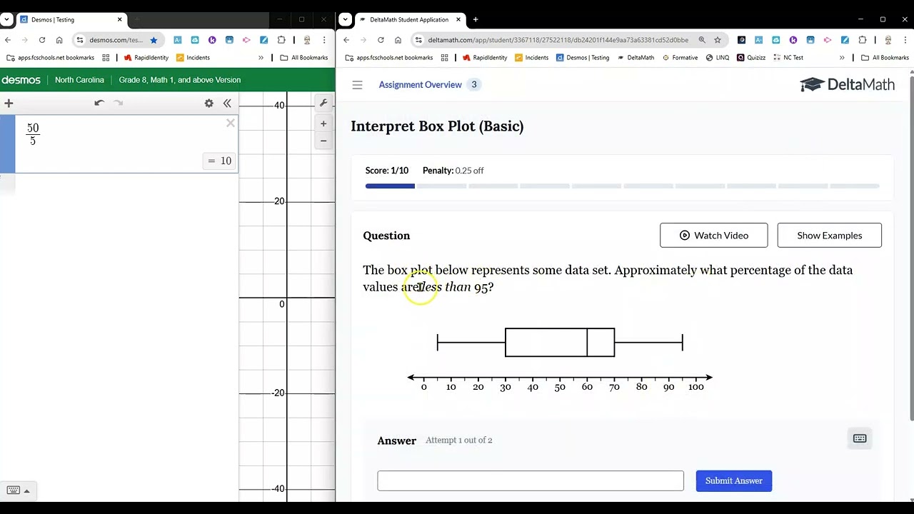Submit the answer

click(733, 480)
